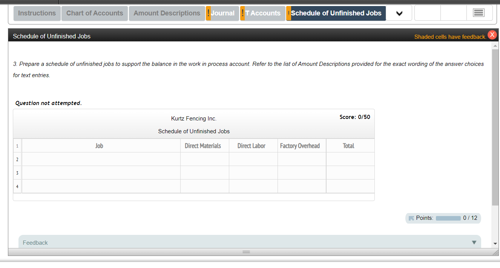Expand the tab list dropdown chevron
Screen dimensions: 500x268
click(399, 13)
